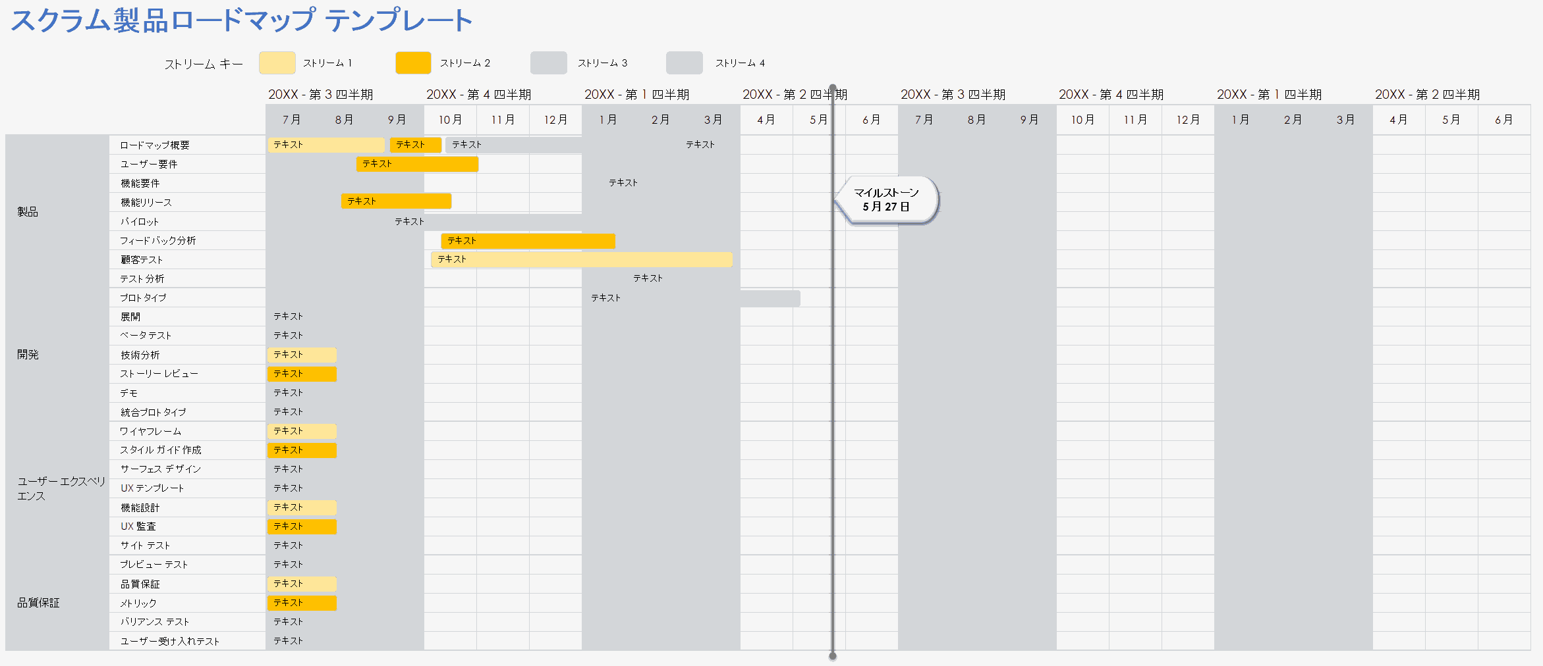Click the light yellow bar in ロードマップ概要 row
The width and height of the screenshot is (1543, 666).
pos(326,145)
